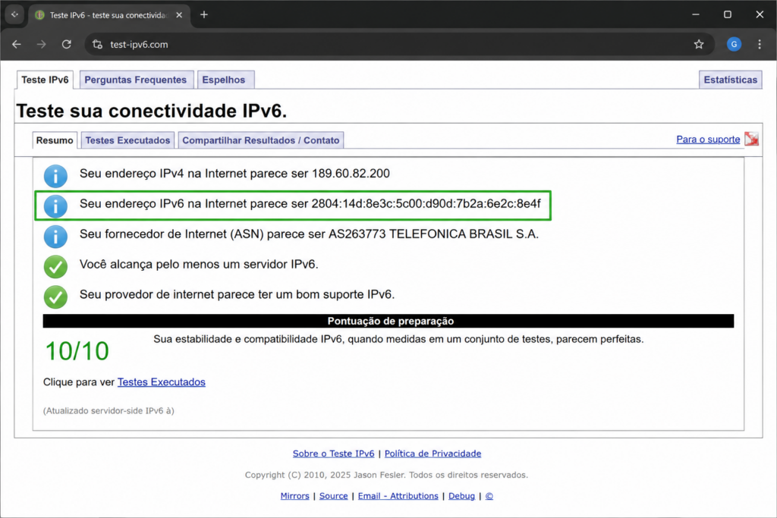Click the red icon next to Para o suporte
This screenshot has height=518, width=777.
[x=751, y=139]
